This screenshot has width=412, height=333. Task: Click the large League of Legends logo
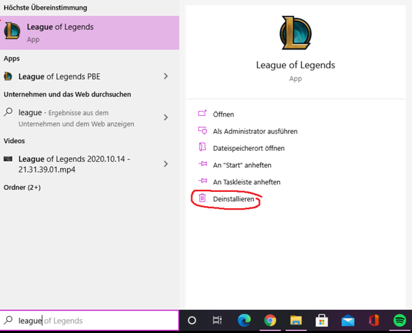[x=295, y=33]
